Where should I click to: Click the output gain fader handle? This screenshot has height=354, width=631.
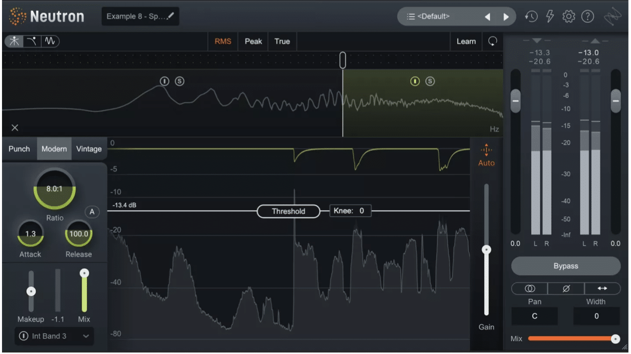[616, 101]
